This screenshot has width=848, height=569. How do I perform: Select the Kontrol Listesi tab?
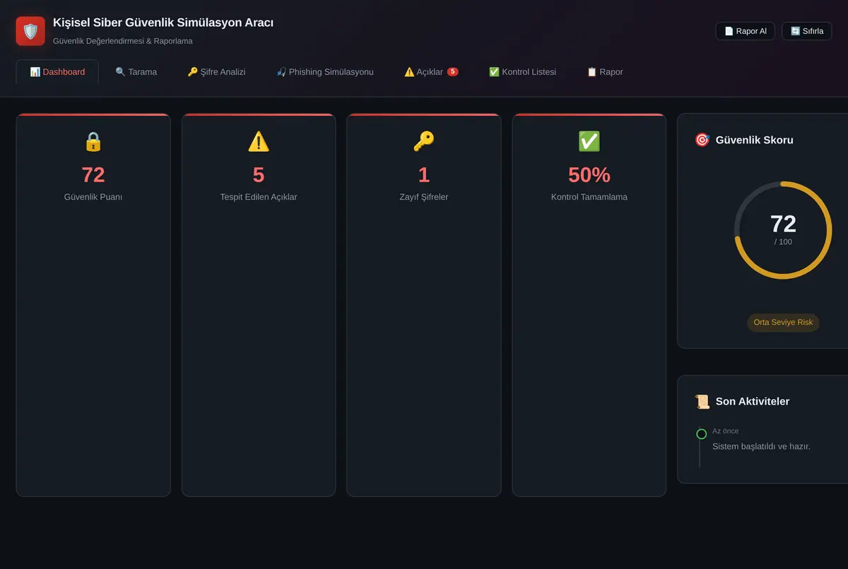point(522,72)
